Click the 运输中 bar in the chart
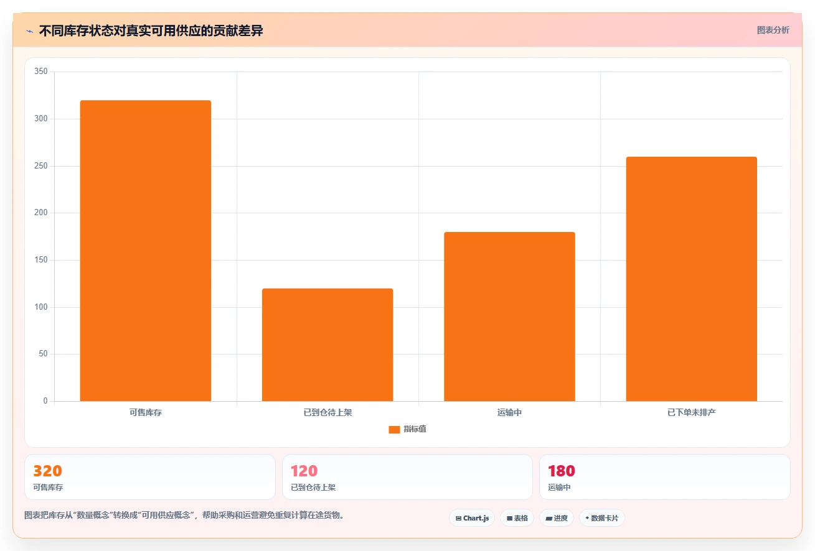 click(509, 317)
